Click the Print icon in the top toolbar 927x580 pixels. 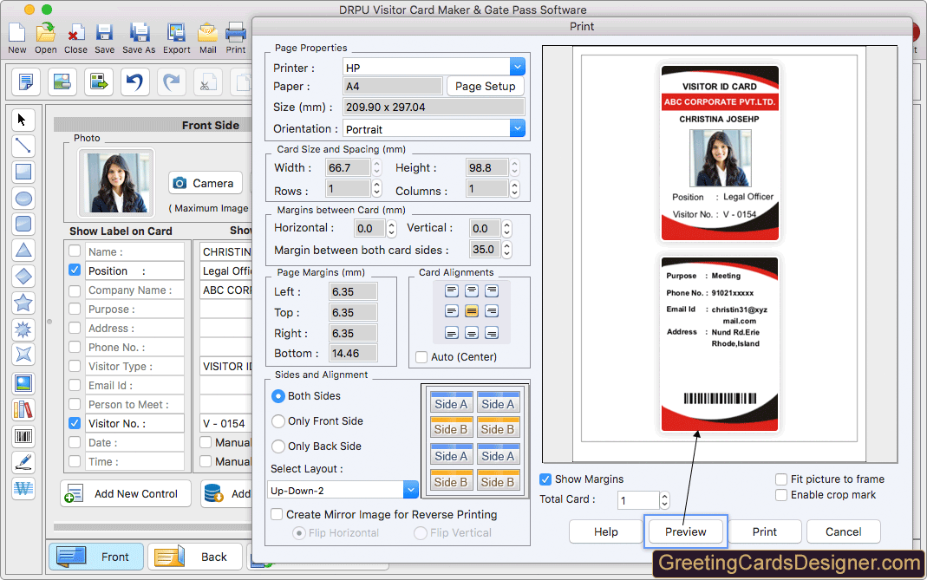236,38
